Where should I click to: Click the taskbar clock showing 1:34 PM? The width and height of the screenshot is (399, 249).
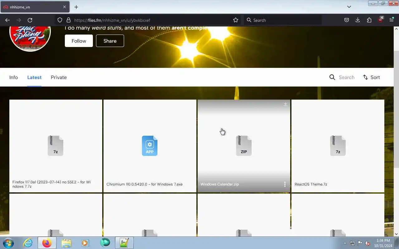383,243
